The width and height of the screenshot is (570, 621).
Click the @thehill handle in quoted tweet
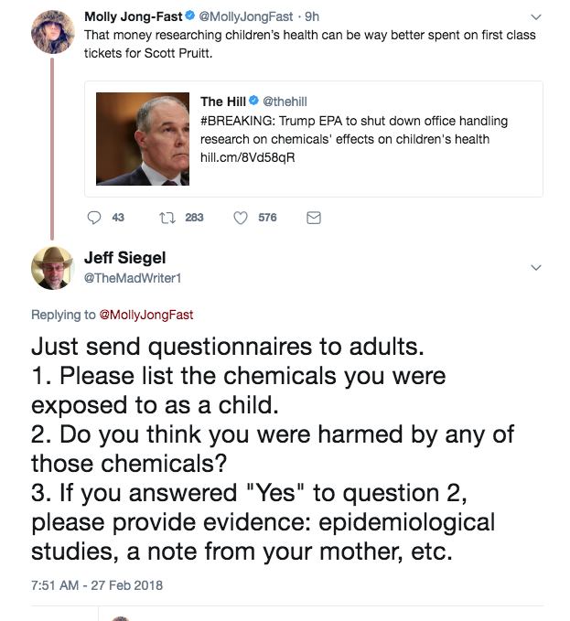pyautogui.click(x=285, y=101)
